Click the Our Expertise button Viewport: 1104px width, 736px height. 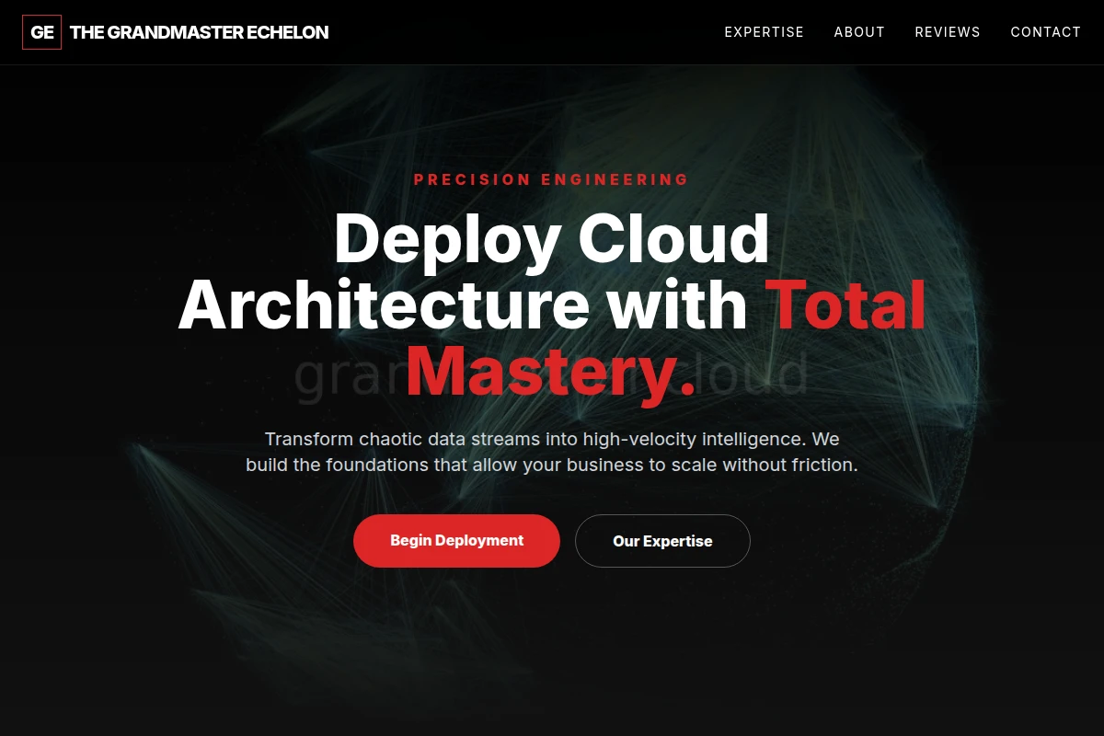click(662, 541)
